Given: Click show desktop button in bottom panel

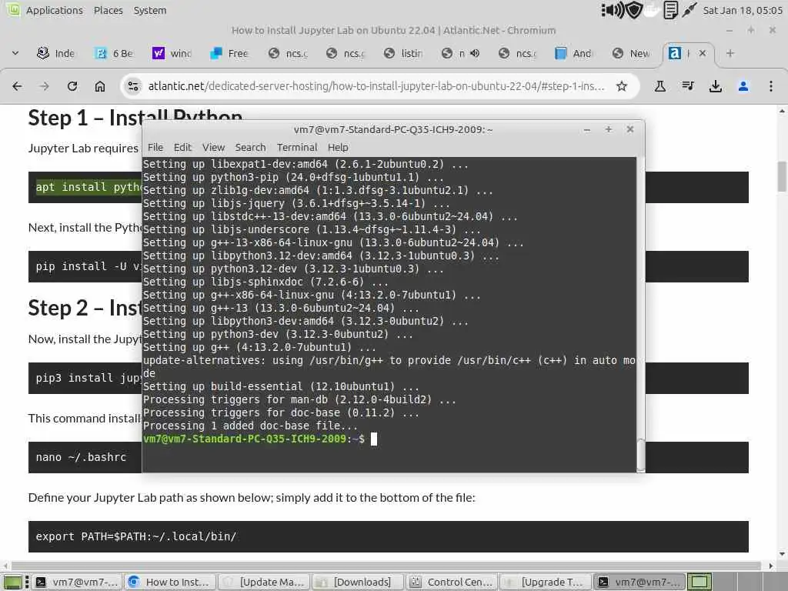Looking at the screenshot, I should click(12, 583).
